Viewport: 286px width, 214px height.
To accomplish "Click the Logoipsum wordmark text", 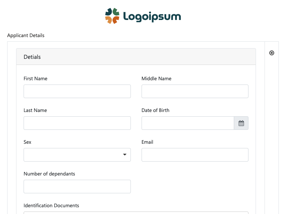I will [x=152, y=17].
